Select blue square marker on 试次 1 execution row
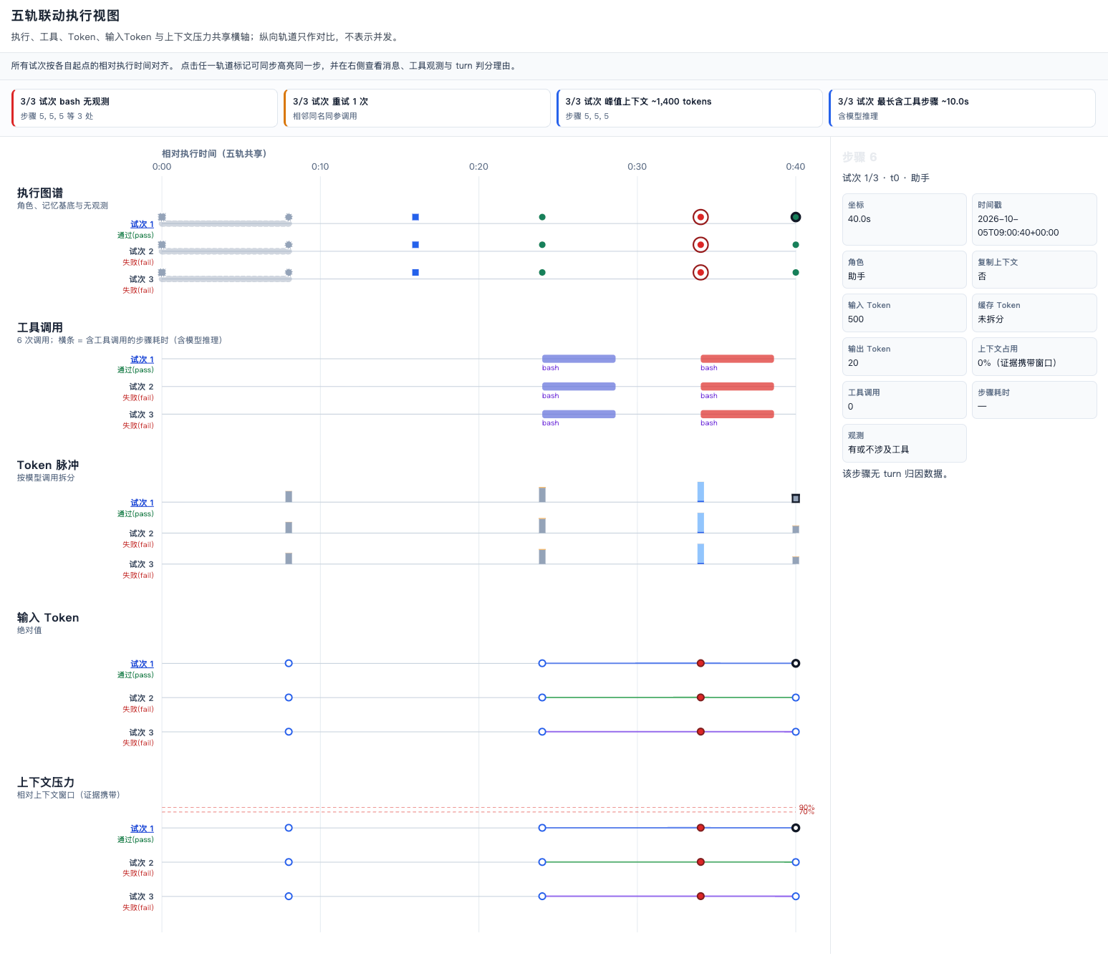Screen dimensions: 1108x961 pos(415,217)
